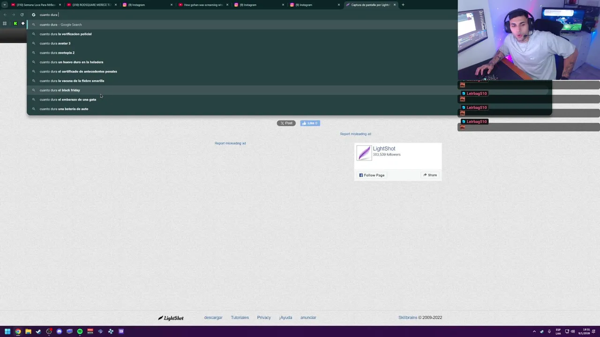
Task: Open the Skillbrains footer link
Action: coord(408,317)
